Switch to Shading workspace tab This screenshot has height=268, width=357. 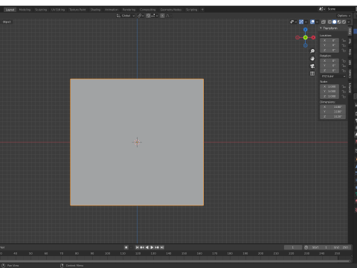point(95,10)
